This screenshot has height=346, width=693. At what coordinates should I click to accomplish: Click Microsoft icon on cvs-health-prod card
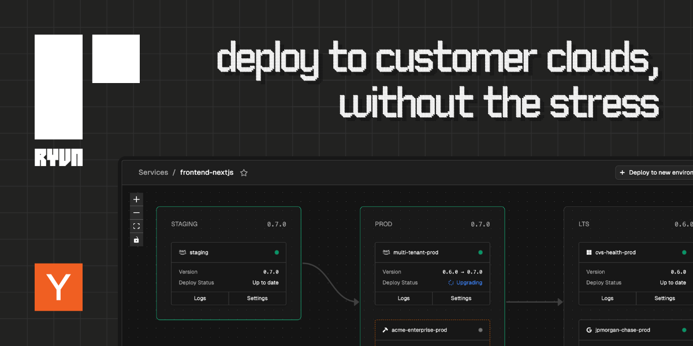[x=589, y=253]
